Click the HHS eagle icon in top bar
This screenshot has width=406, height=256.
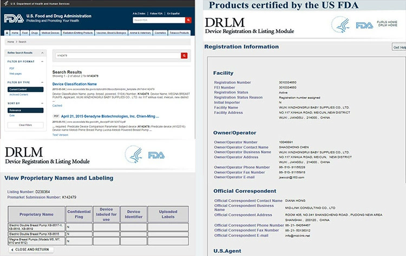[6, 4]
